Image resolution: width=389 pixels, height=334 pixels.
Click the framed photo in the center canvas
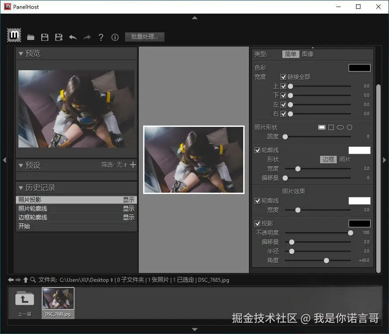pyautogui.click(x=194, y=160)
